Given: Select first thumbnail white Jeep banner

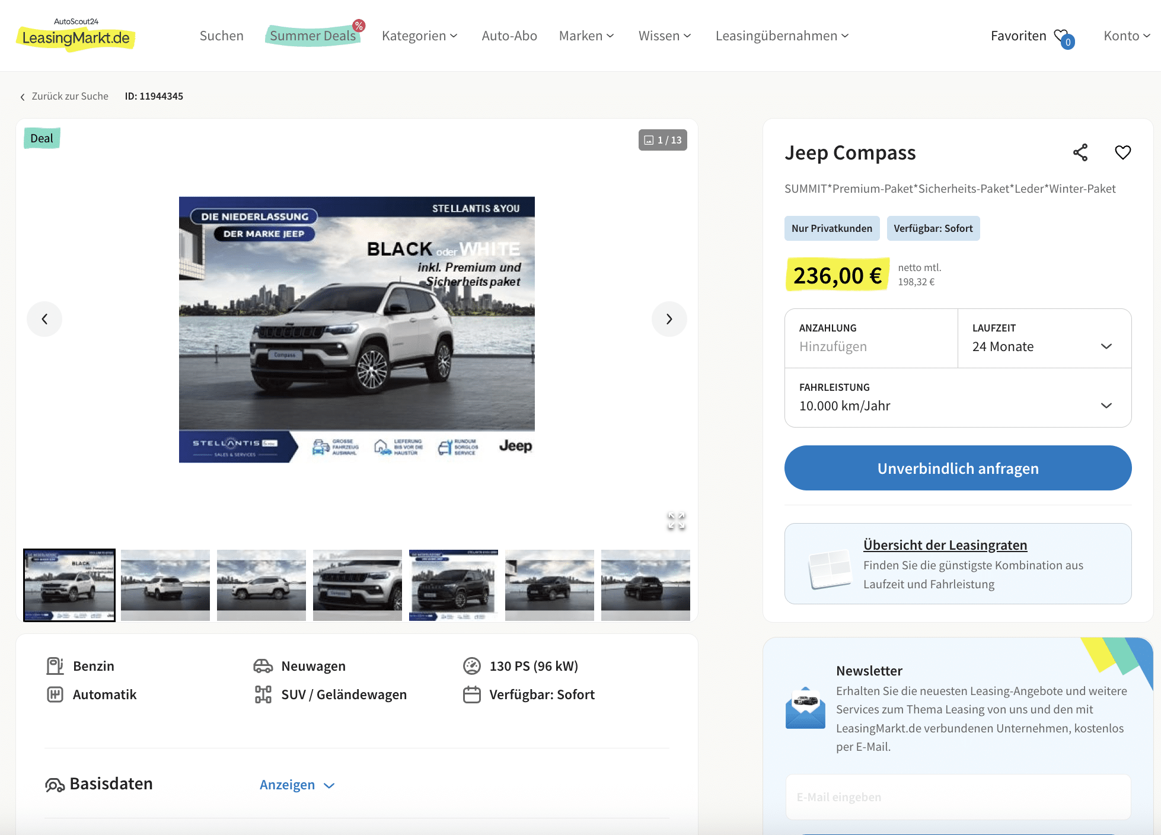Looking at the screenshot, I should point(69,585).
